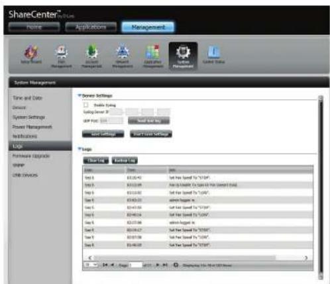Viewport: 330px width, 284px height.
Task: Click the test button beside UDP Port
Action: 149,120
